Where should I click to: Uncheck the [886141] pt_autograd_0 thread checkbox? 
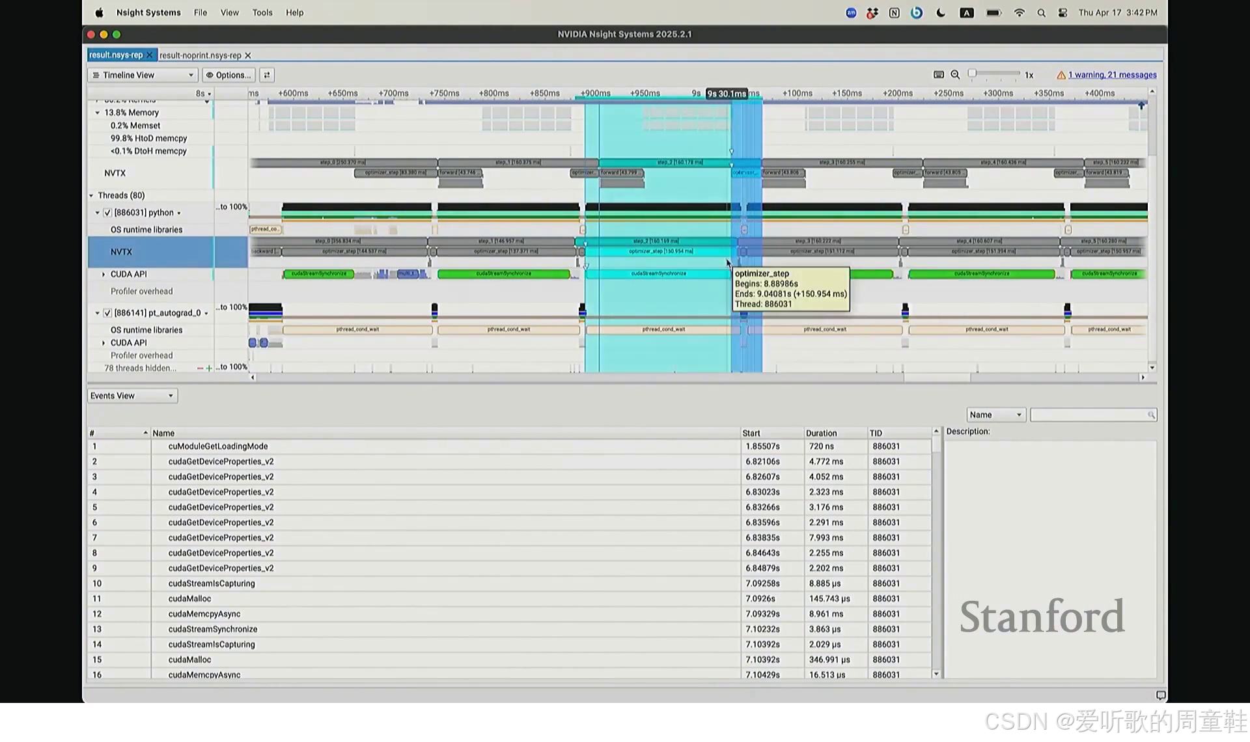point(108,313)
